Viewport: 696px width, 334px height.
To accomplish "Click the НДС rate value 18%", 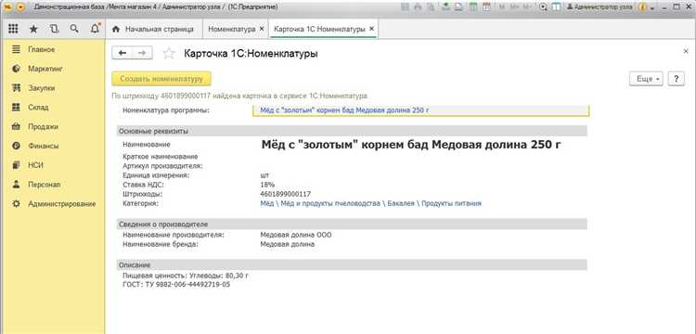I will [267, 185].
